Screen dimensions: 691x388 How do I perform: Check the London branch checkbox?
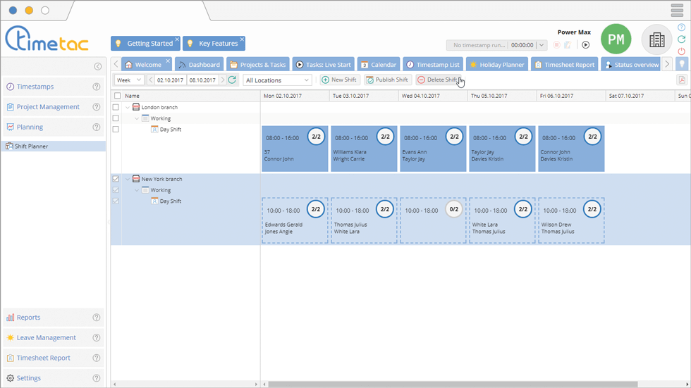(116, 108)
